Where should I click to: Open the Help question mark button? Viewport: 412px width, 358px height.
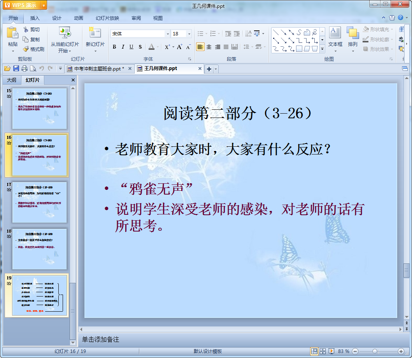coord(400,18)
